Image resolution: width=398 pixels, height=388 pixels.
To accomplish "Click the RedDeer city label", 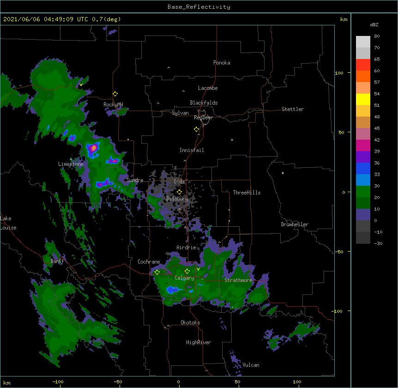I will click(x=203, y=118).
